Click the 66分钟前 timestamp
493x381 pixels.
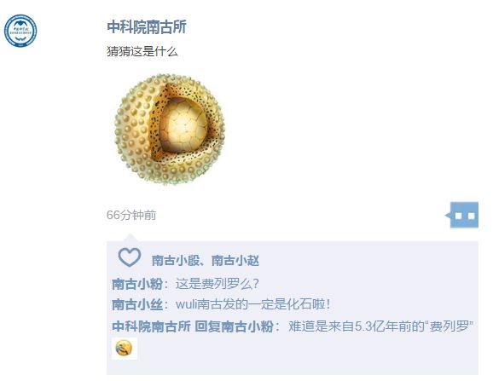[x=131, y=215]
